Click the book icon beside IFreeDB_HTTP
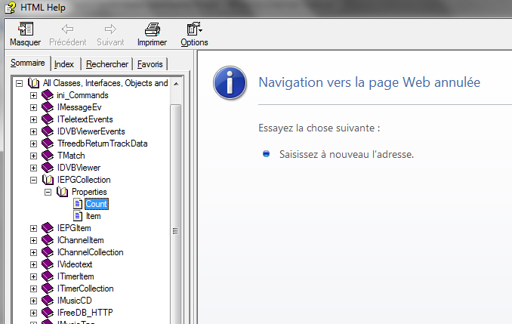The width and height of the screenshot is (512, 324). [48, 313]
